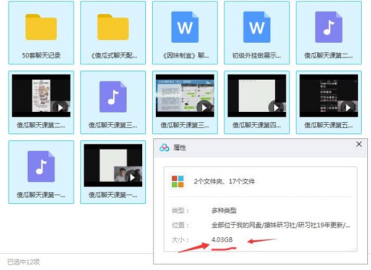The width and height of the screenshot is (371, 270).
Task: Click the 4.03GB size value
Action: tap(222, 240)
